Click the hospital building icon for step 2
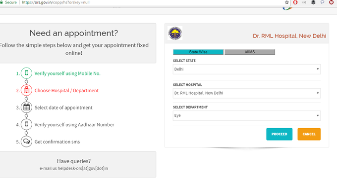Image resolution: width=337 pixels, height=179 pixels. pyautogui.click(x=26, y=90)
